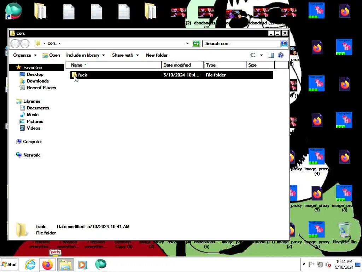Select image_proxy (4) desktop icon
The image size is (362, 272).
317,162
